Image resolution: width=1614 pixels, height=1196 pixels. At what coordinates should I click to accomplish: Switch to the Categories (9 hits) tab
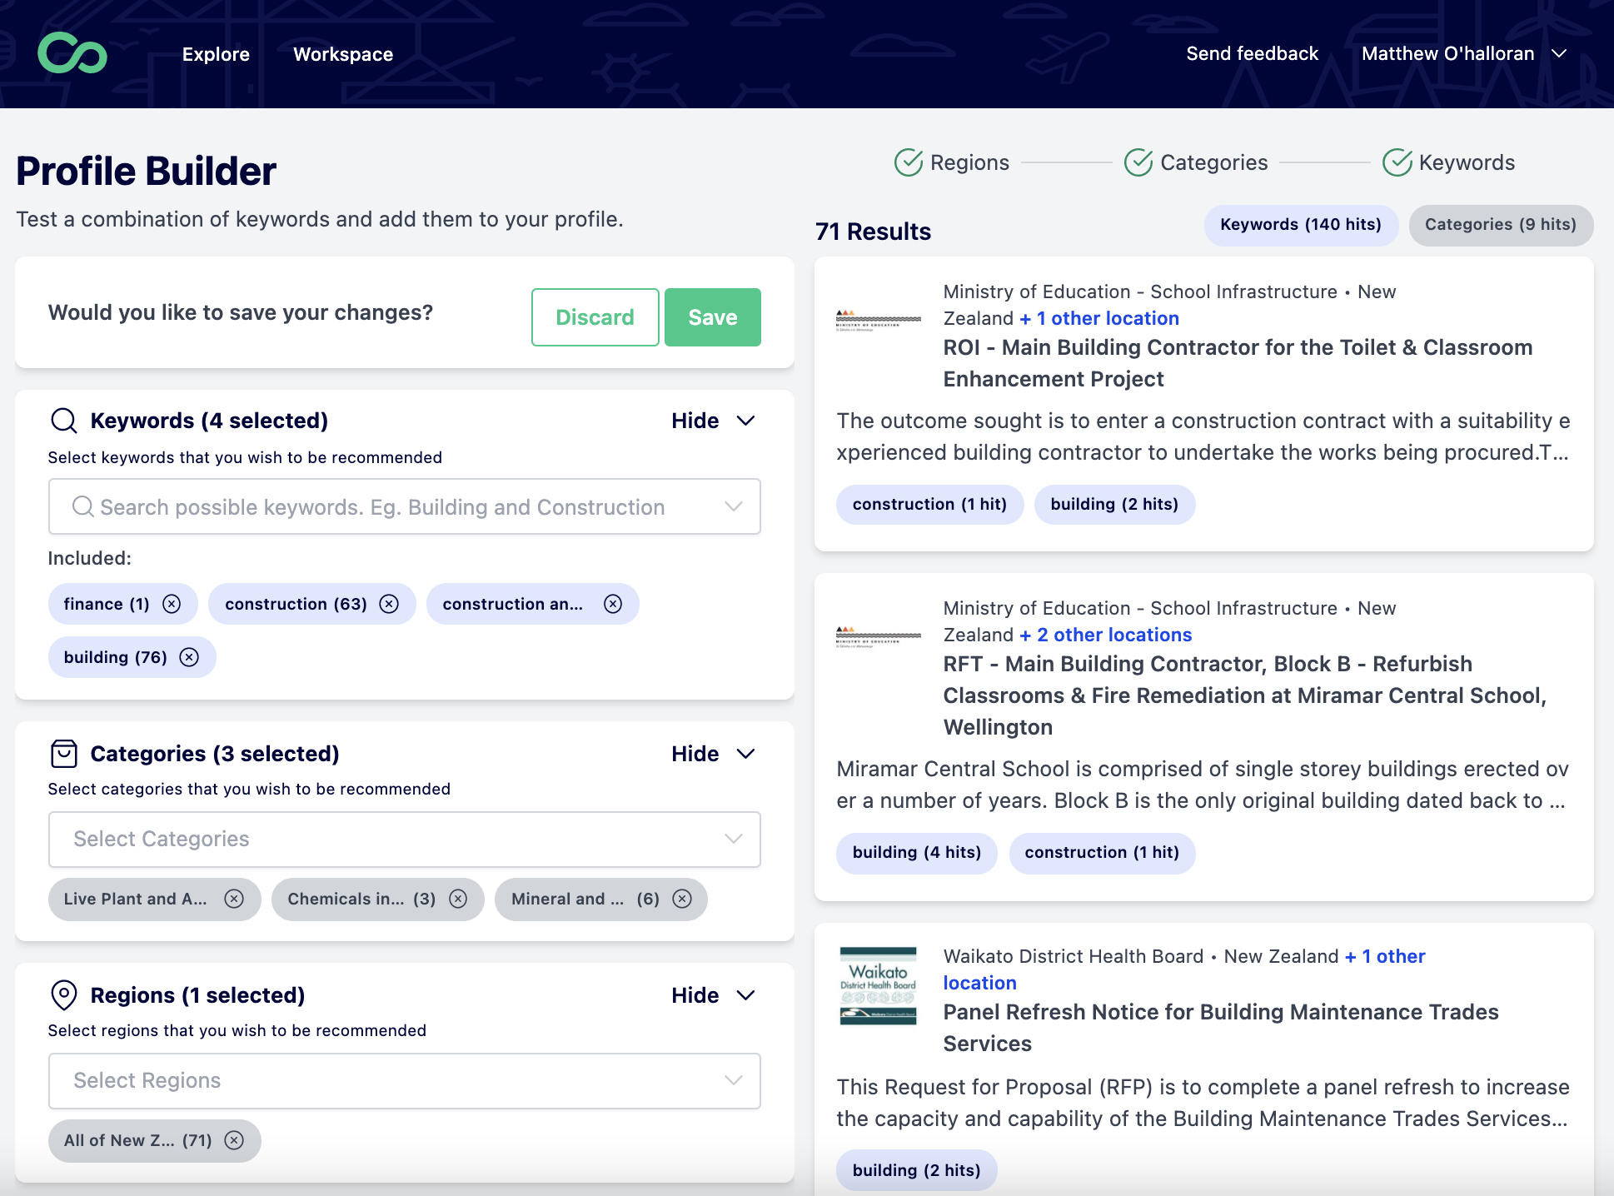tap(1501, 225)
